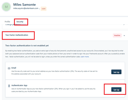Click the not enabled yet heading
This screenshot has width=128, height=100.
tap(27, 46)
